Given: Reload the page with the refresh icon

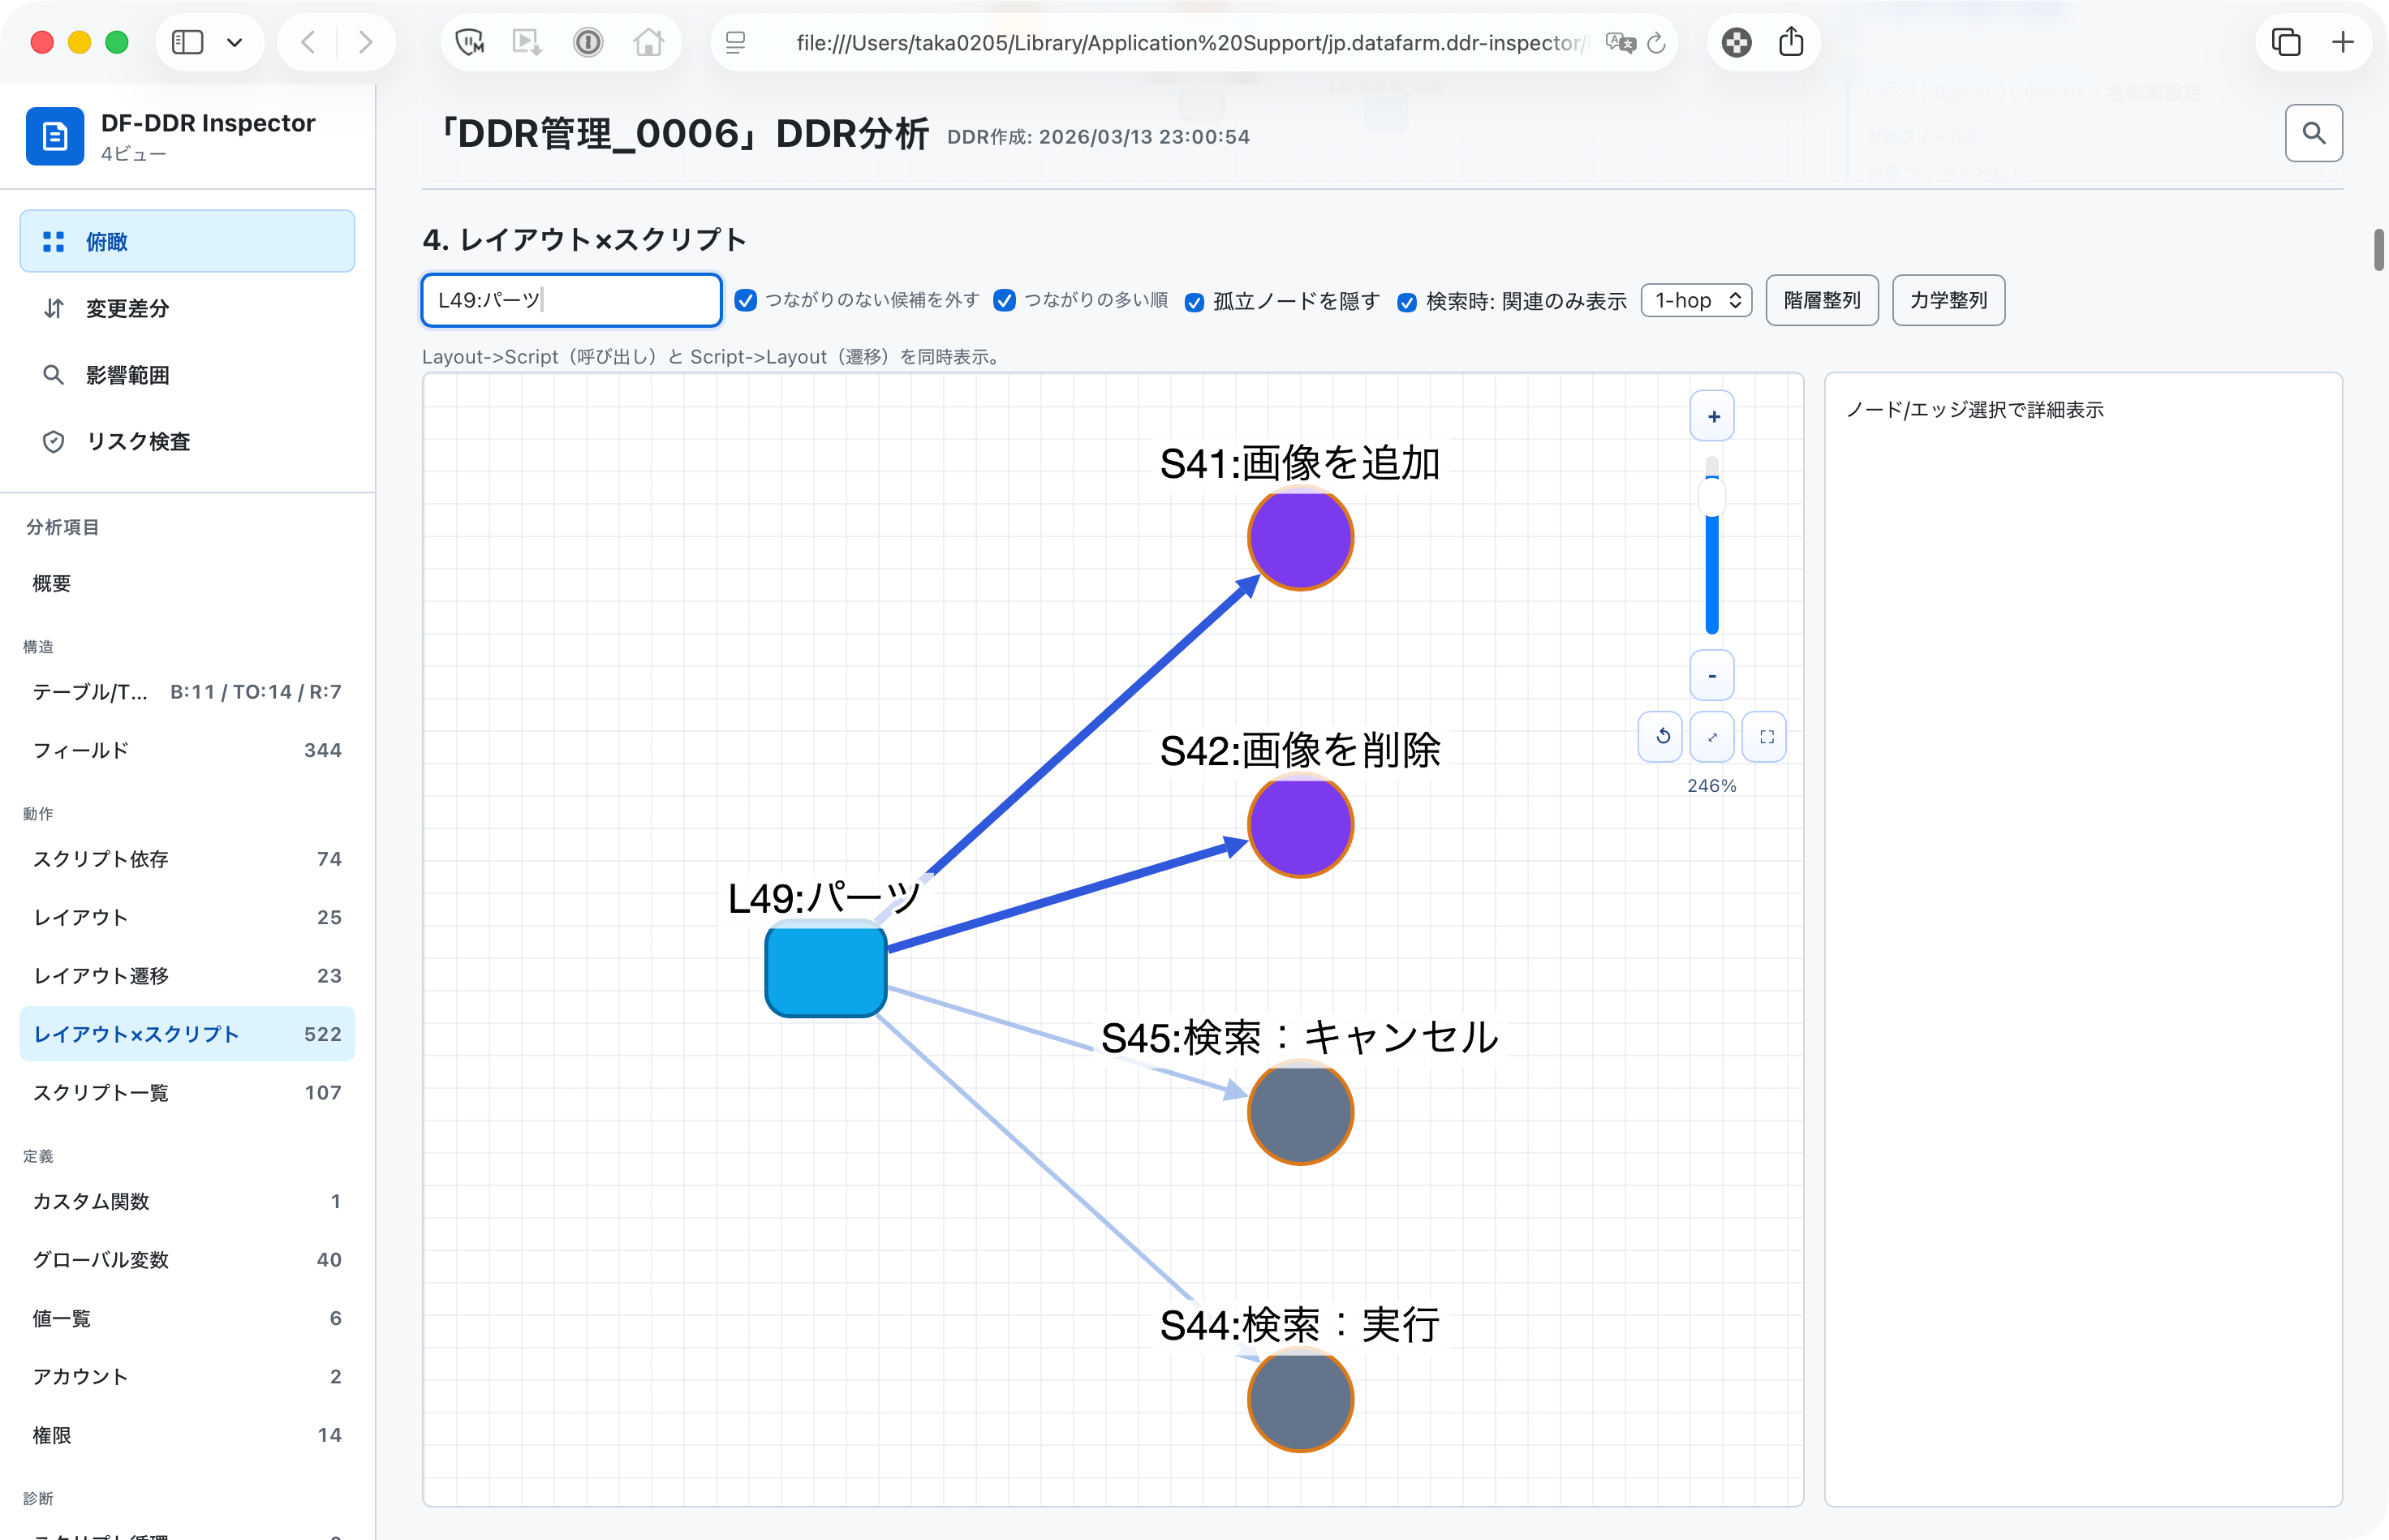Looking at the screenshot, I should [x=1656, y=42].
